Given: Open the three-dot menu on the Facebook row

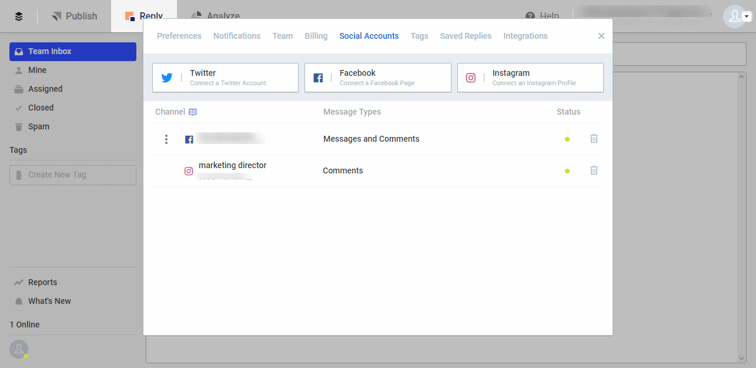Looking at the screenshot, I should [166, 139].
